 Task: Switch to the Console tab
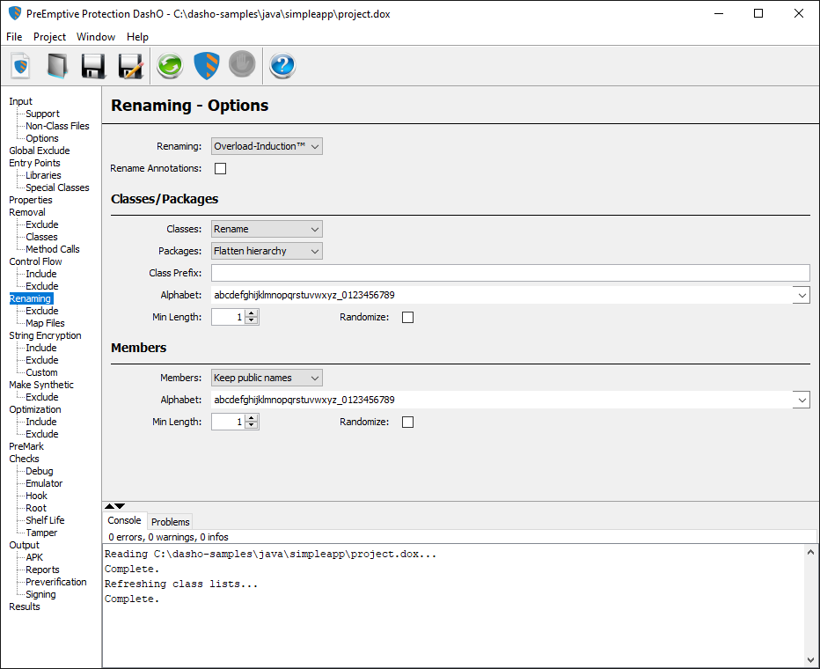124,520
